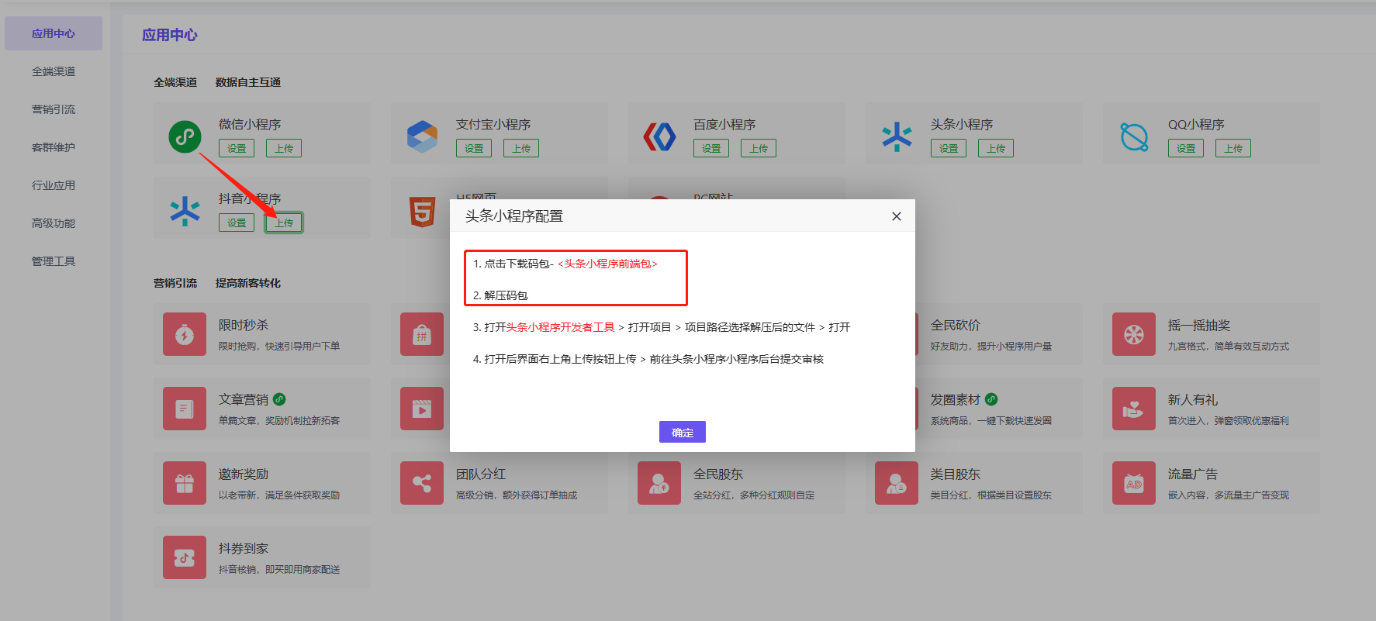
Task: Click 上传 under 支付宝小程序
Action: pos(521,149)
